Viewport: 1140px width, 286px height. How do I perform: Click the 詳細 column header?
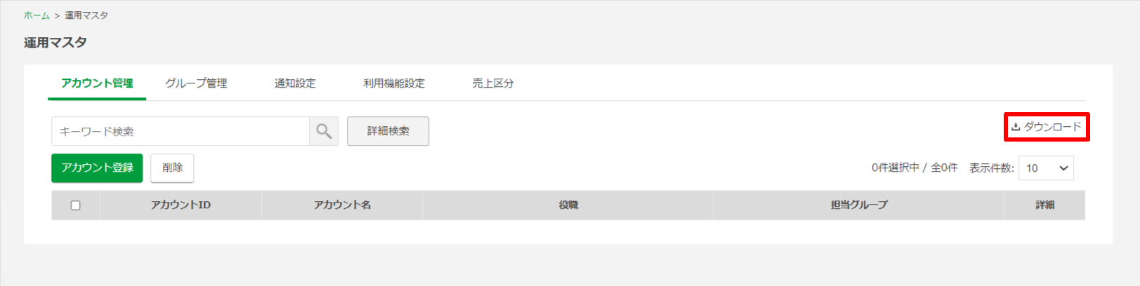point(1044,205)
